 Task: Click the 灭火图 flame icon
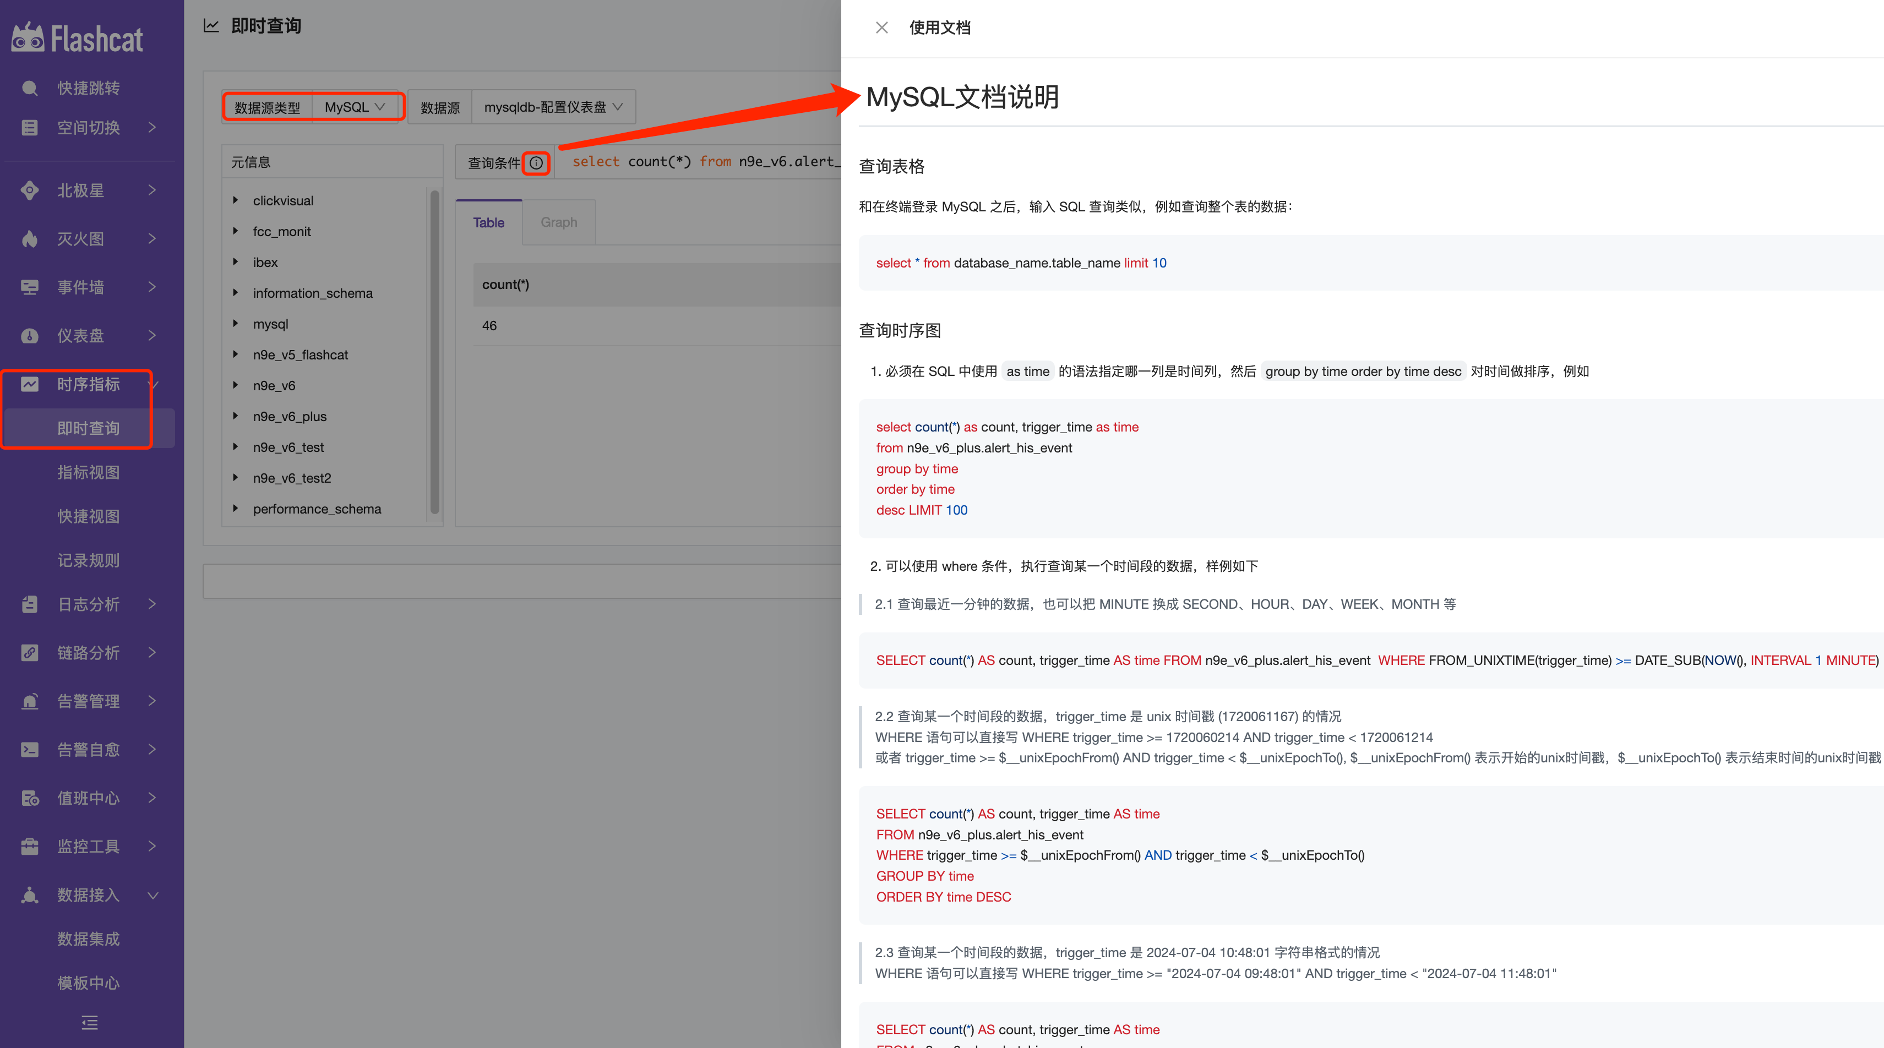pos(30,238)
